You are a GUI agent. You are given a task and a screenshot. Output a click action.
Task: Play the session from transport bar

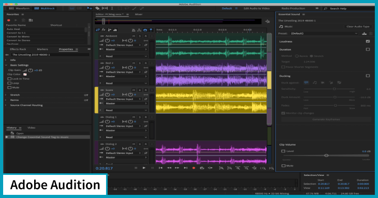[144, 168]
